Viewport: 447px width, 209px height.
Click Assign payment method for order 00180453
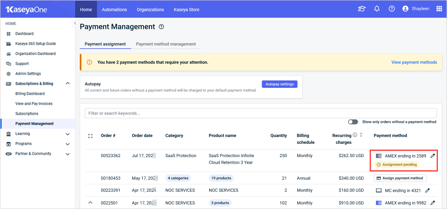tap(400, 178)
